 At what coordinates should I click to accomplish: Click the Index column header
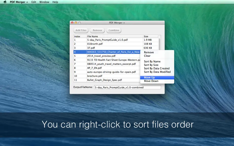pos(80,36)
